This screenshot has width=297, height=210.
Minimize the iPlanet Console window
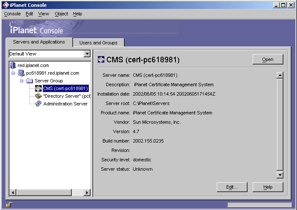tap(276, 5)
